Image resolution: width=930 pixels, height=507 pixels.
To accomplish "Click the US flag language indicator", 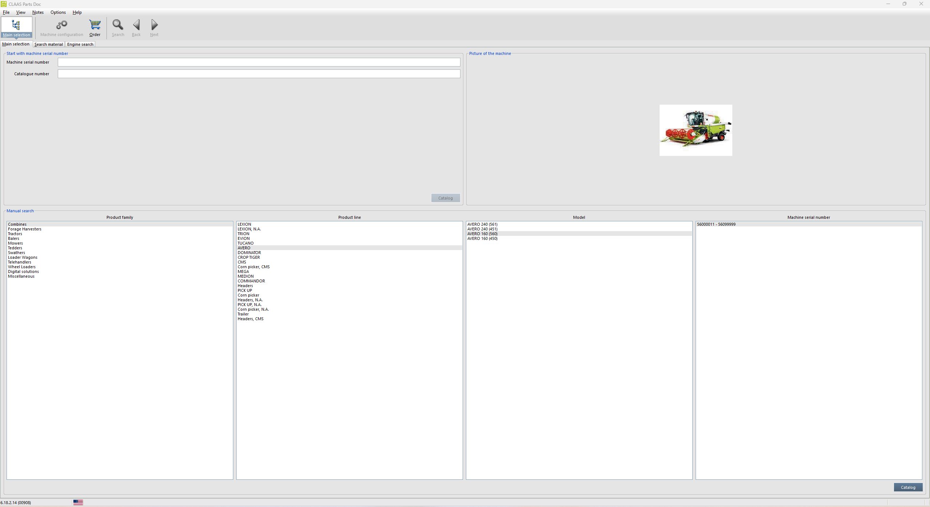I will (78, 502).
